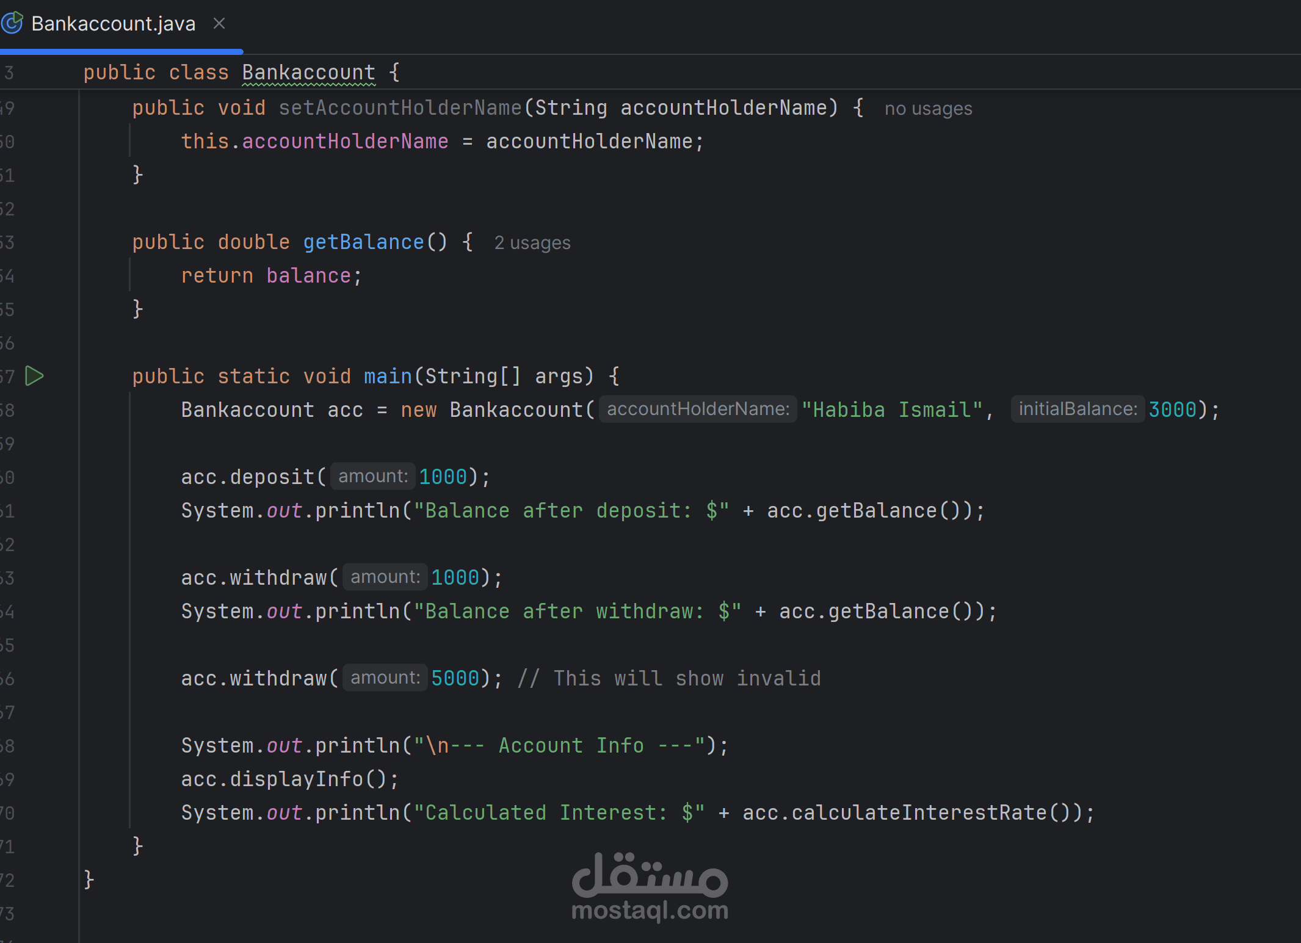Place caret on main method name

click(388, 376)
